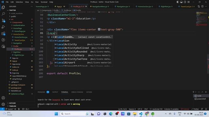Open the File menu

coord(7,2)
